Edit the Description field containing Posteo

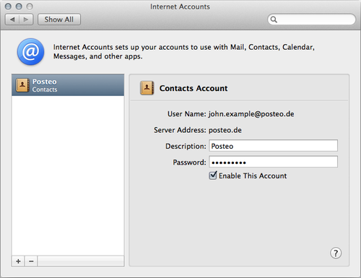(x=273, y=146)
